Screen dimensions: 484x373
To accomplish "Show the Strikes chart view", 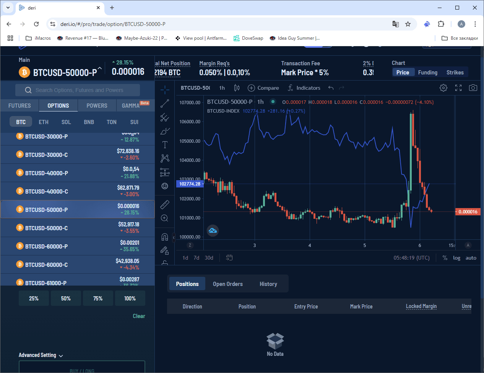I will (x=455, y=73).
